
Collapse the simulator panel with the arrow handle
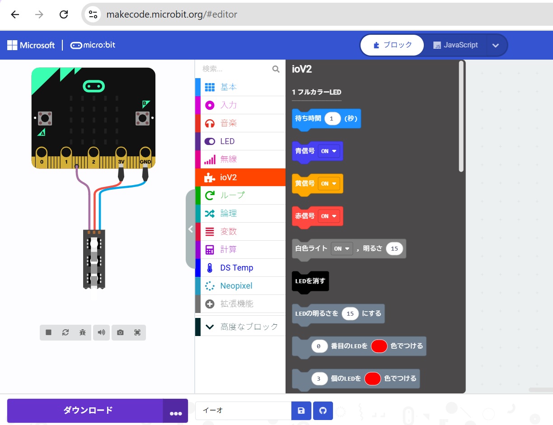[x=190, y=229]
